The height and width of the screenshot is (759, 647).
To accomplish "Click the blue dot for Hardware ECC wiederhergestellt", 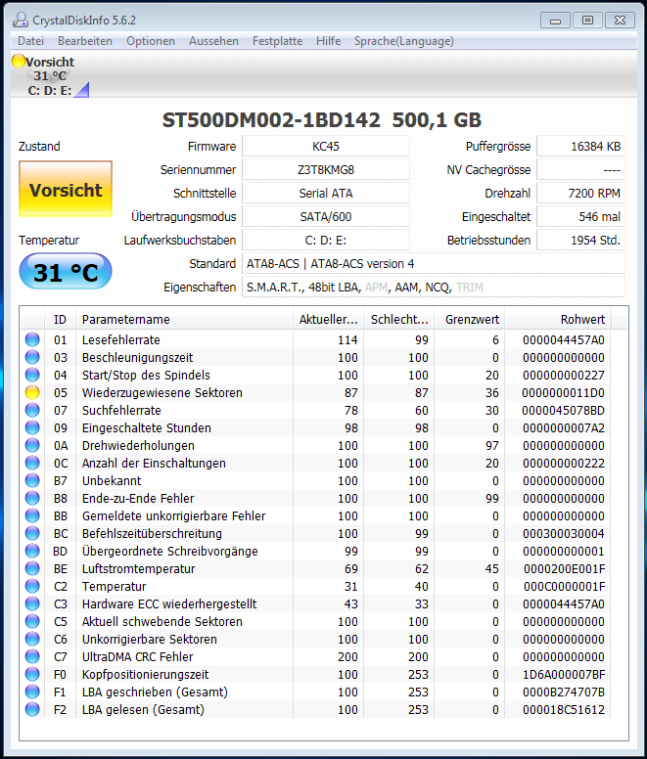I will [x=32, y=603].
